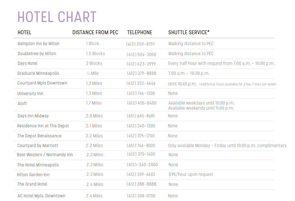Select Best Western / Normandy Inn name
The width and height of the screenshot is (295, 201).
(45, 155)
